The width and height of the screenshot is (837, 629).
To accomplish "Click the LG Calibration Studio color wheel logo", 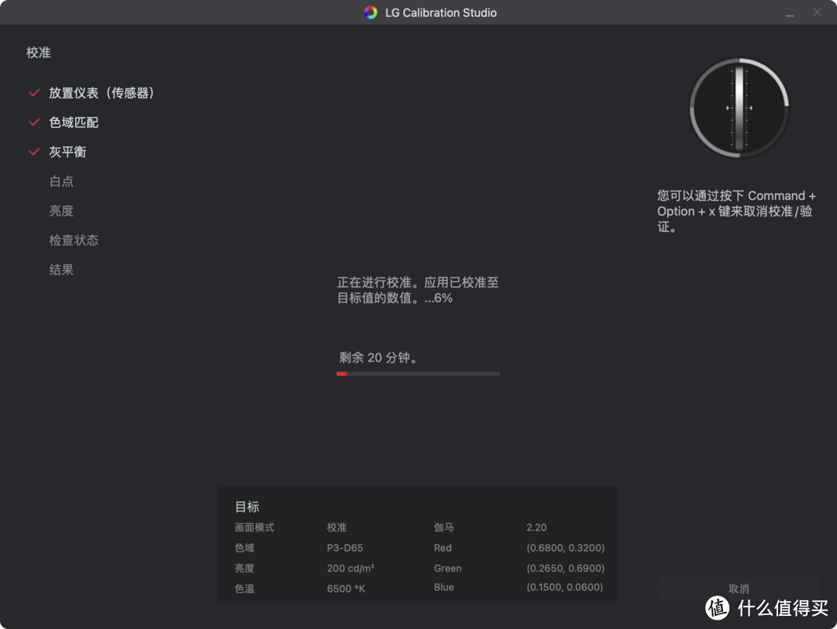I will [370, 12].
